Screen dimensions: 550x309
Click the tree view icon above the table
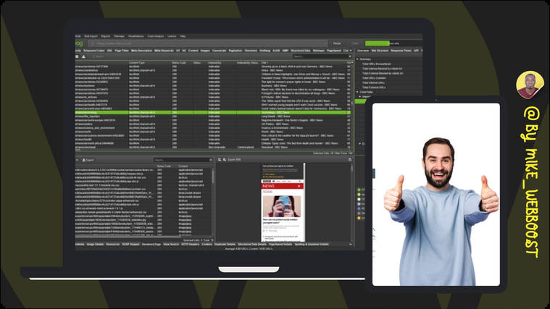point(83,56)
